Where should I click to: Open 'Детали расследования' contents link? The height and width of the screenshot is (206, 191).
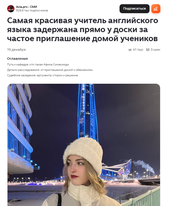tap(50, 70)
